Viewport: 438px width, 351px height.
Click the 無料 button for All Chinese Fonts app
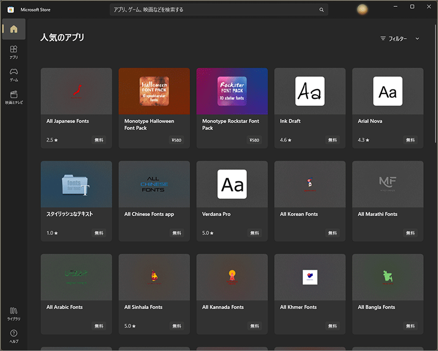[x=177, y=233]
